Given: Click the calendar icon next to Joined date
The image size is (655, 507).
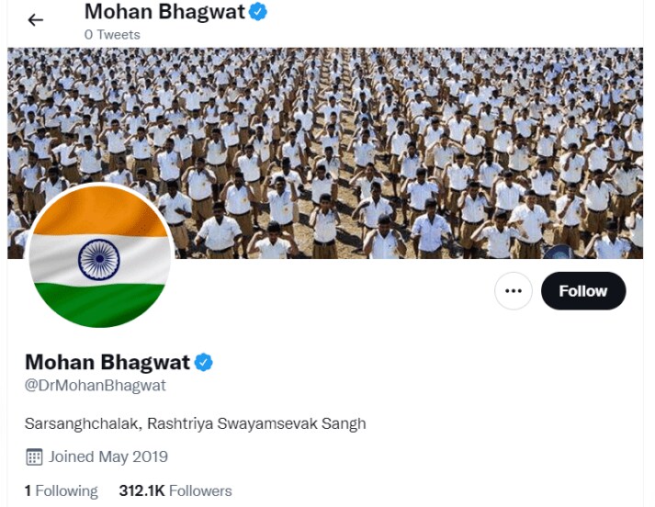Looking at the screenshot, I should [x=34, y=456].
